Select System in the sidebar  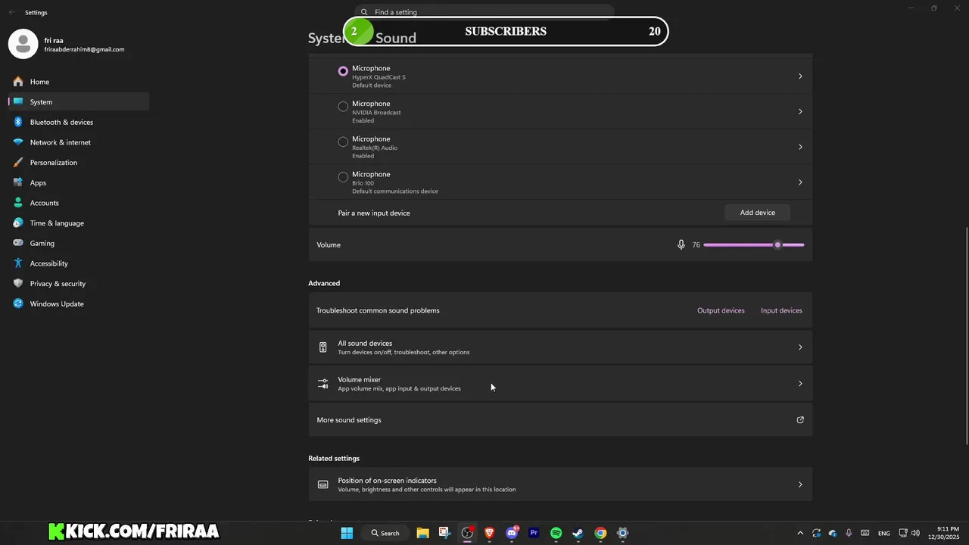tap(79, 101)
